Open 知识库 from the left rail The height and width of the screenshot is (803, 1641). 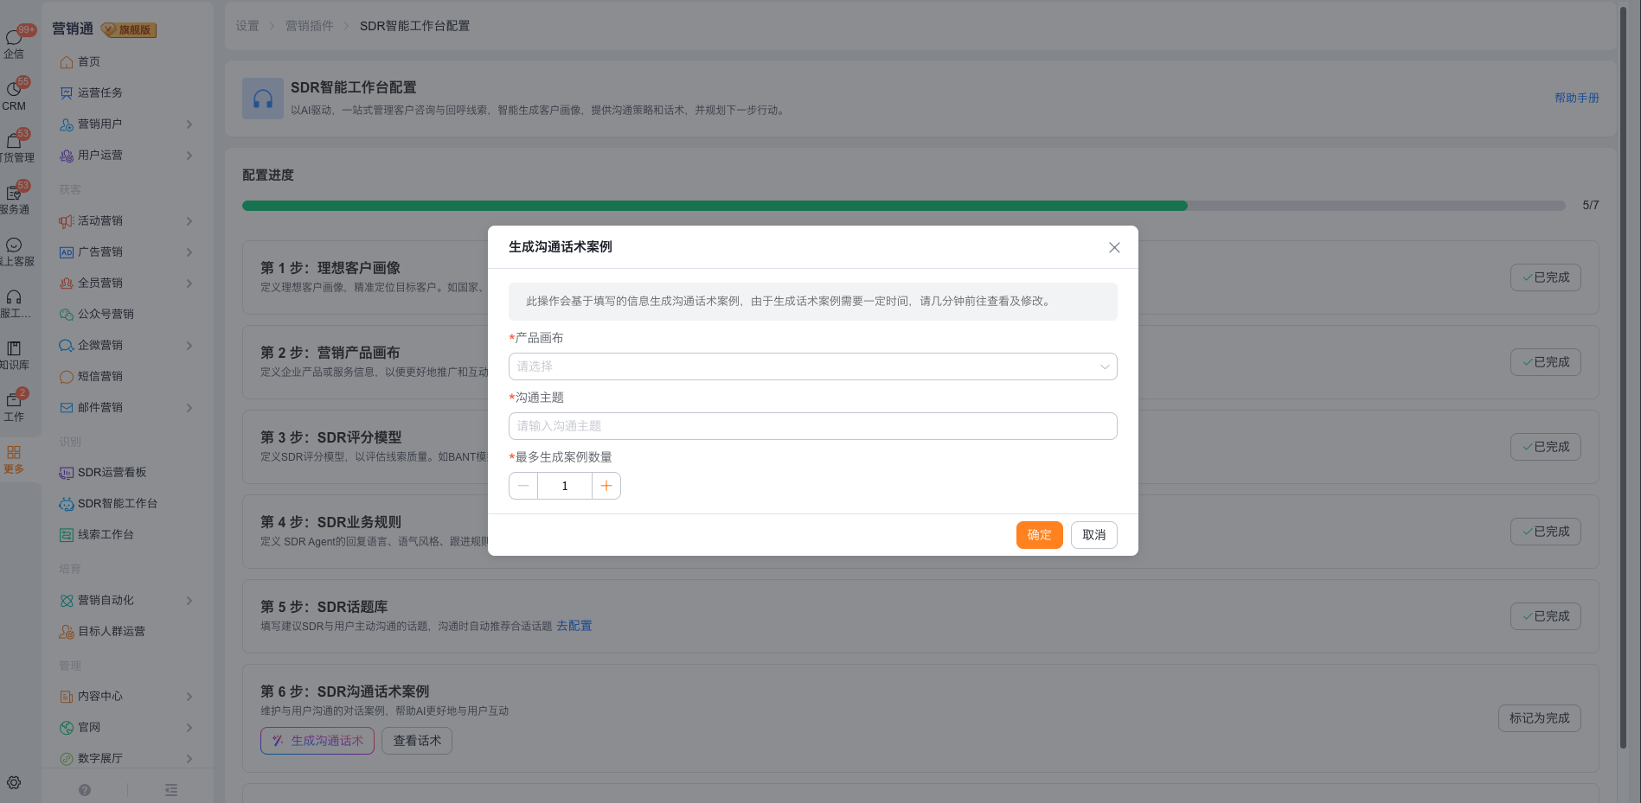tap(14, 354)
